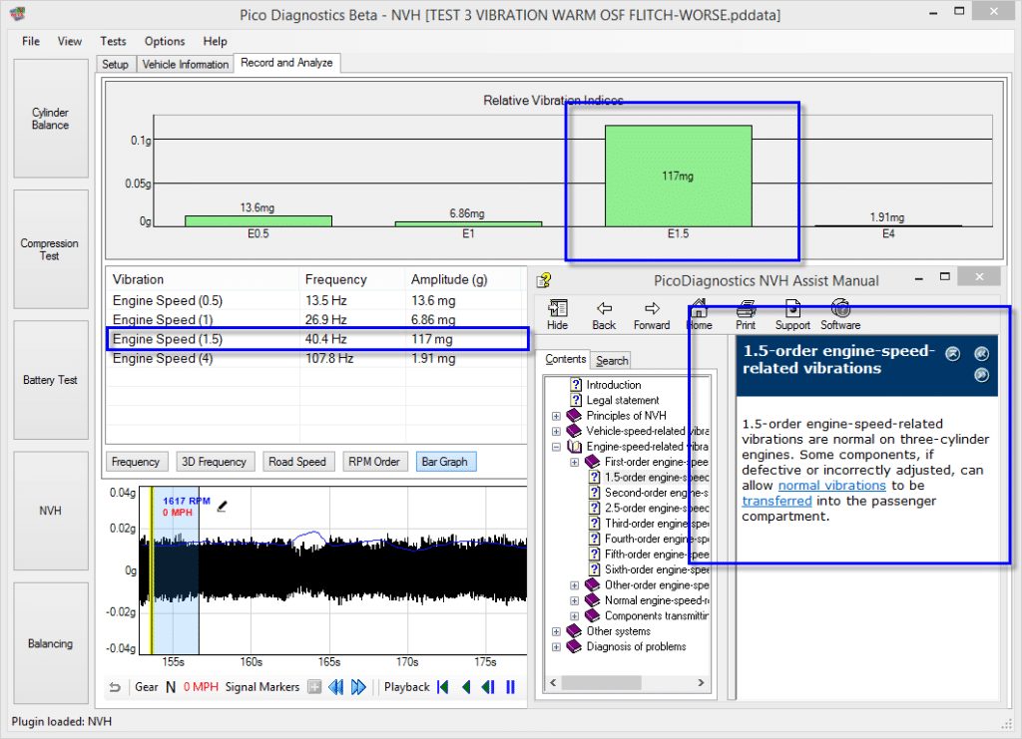Expand Other-order engine-speed node
This screenshot has width=1022, height=739.
[x=574, y=585]
